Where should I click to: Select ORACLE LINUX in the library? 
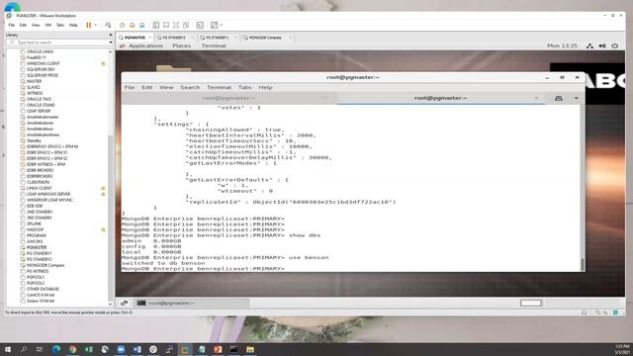click(40, 51)
